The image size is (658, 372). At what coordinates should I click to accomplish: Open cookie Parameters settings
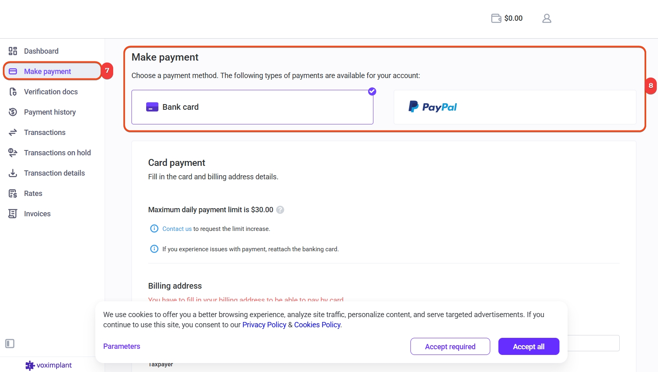tap(122, 346)
